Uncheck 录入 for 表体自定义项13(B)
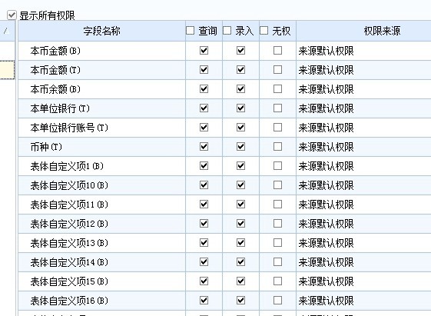This screenshot has width=431, height=316. coord(240,243)
